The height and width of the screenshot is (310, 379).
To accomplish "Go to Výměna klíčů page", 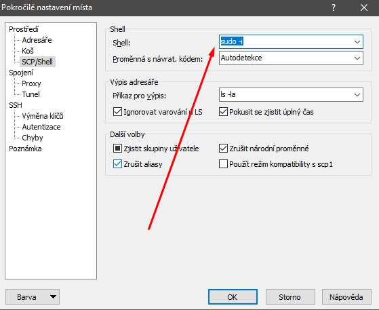I will click(x=43, y=116).
